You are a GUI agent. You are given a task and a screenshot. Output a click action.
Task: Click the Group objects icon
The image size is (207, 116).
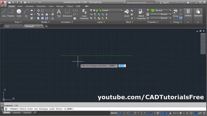[175, 13]
